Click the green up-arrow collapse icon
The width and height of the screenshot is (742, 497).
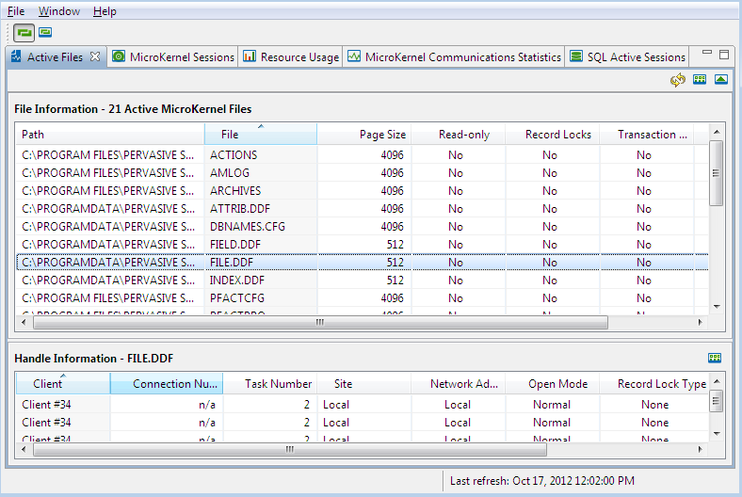point(721,80)
